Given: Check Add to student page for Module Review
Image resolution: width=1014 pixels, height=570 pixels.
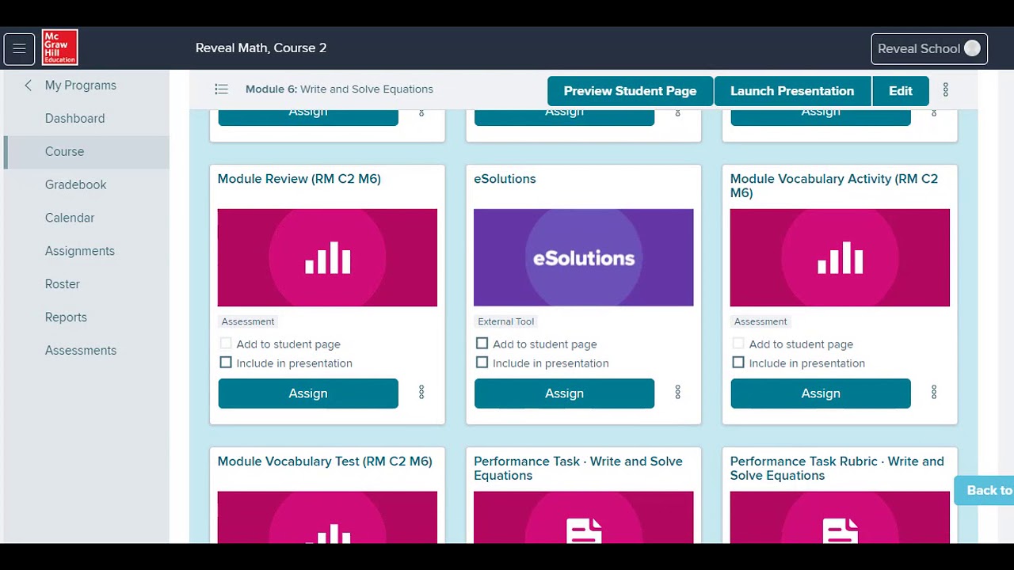Looking at the screenshot, I should coord(226,344).
